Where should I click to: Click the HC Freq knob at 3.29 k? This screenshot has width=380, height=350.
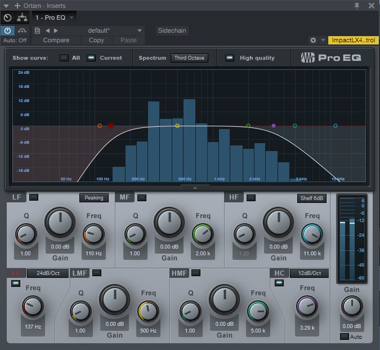(307, 306)
